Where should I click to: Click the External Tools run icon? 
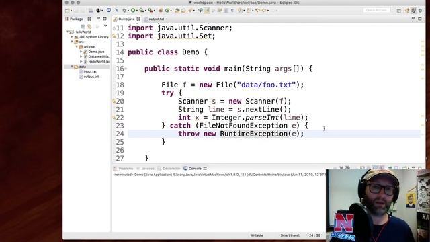150,11
